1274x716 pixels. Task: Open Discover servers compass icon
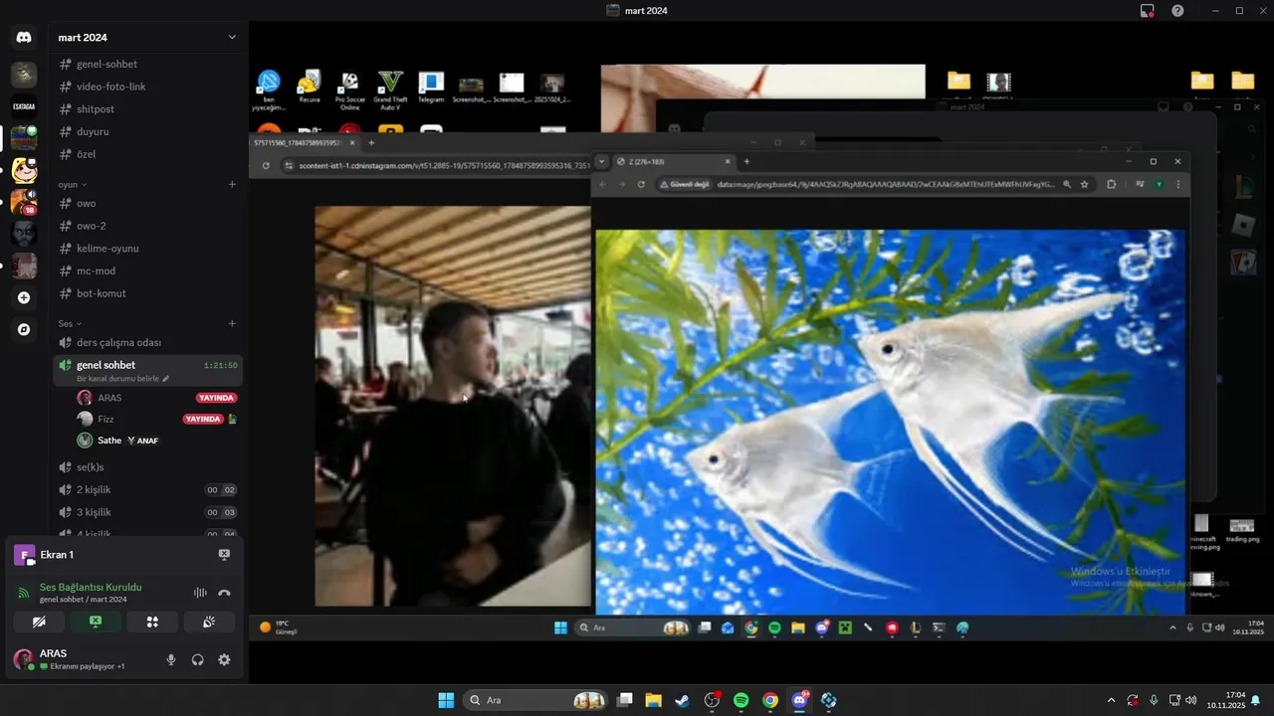point(24,329)
